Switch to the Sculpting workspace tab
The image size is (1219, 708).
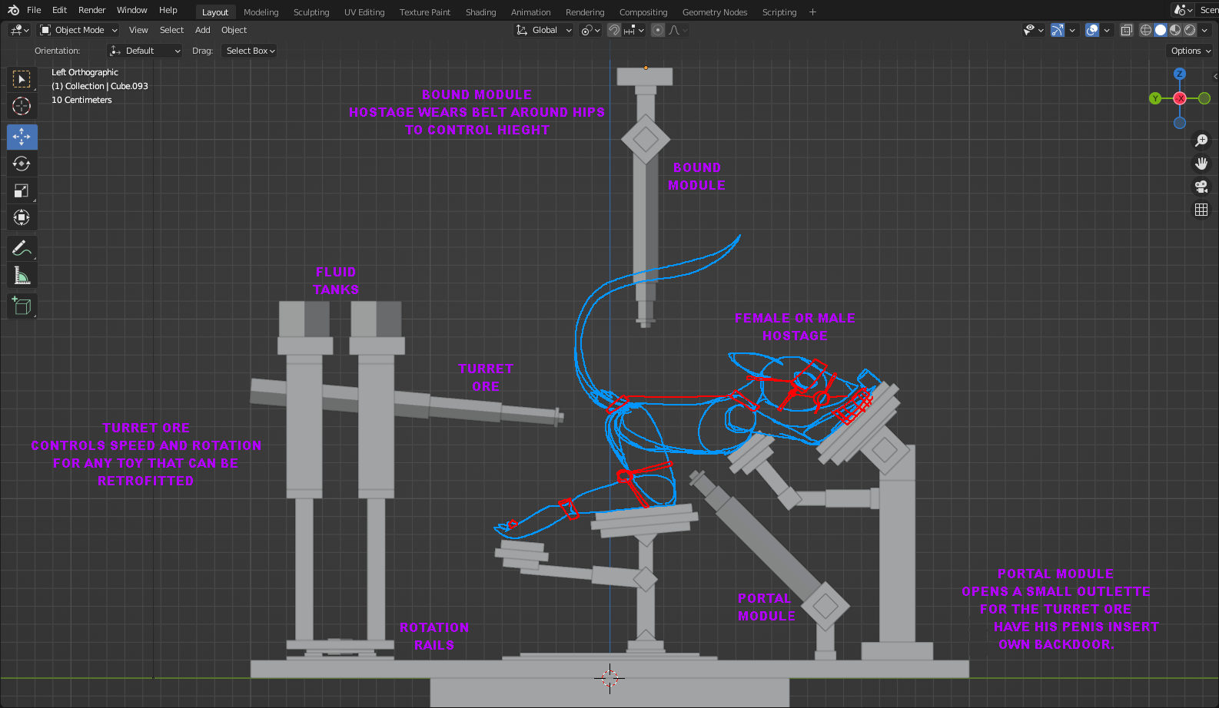[x=311, y=12]
